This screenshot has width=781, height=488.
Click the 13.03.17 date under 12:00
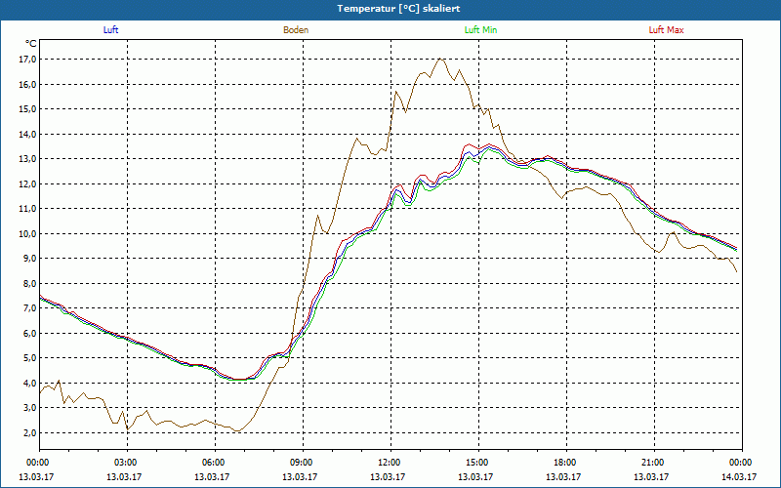point(388,476)
